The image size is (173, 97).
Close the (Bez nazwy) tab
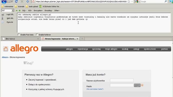tap(38, 39)
